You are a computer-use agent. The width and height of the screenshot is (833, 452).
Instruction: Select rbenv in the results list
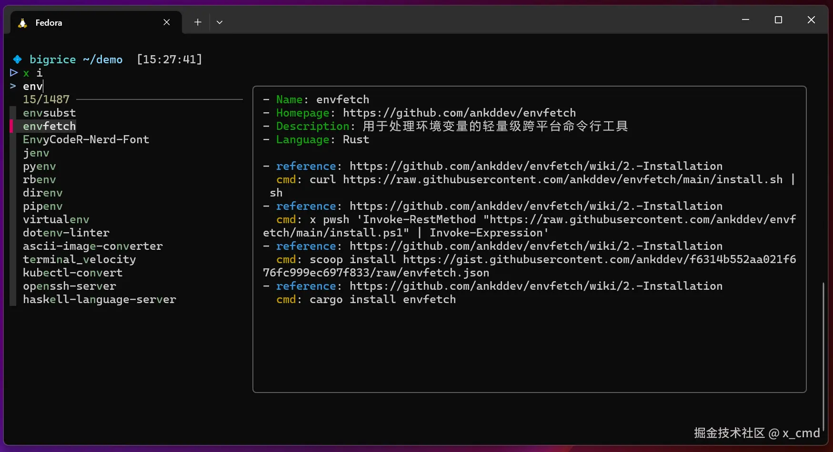(x=40, y=179)
